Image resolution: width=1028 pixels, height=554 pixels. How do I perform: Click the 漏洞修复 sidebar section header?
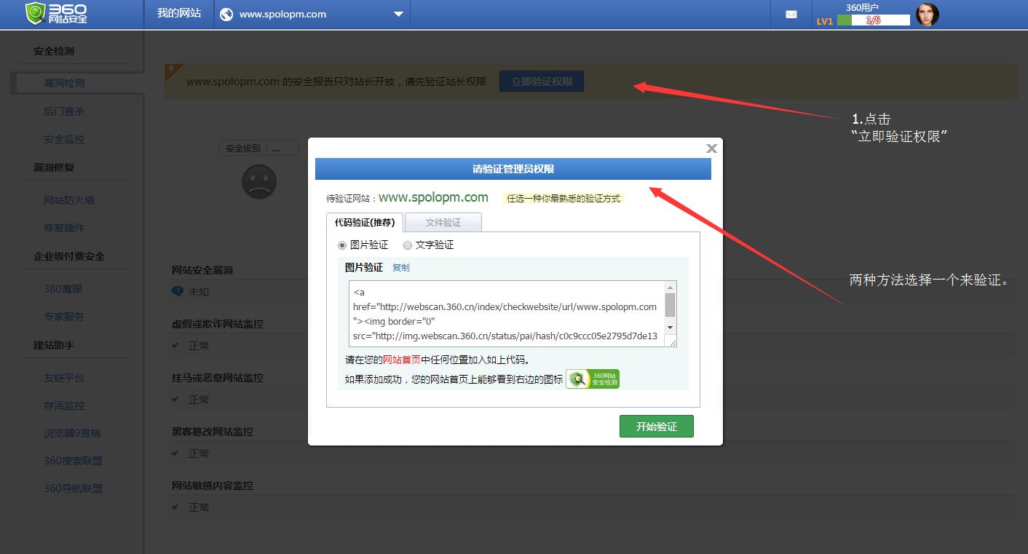tap(54, 167)
